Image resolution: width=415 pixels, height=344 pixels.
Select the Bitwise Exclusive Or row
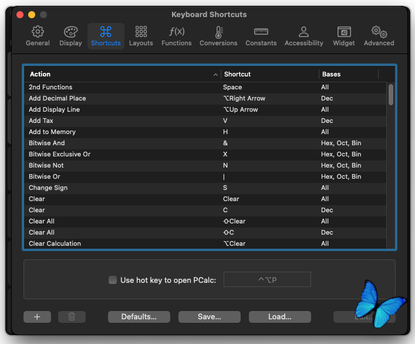pyautogui.click(x=205, y=154)
